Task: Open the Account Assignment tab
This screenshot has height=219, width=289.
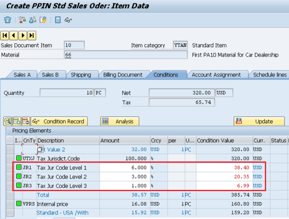Action: click(216, 75)
